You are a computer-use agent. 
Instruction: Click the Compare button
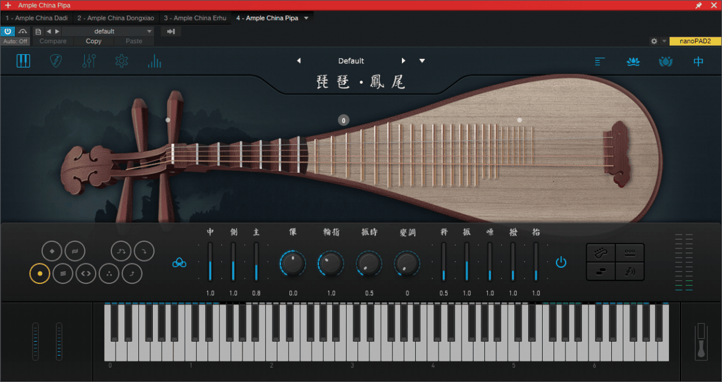coord(53,42)
